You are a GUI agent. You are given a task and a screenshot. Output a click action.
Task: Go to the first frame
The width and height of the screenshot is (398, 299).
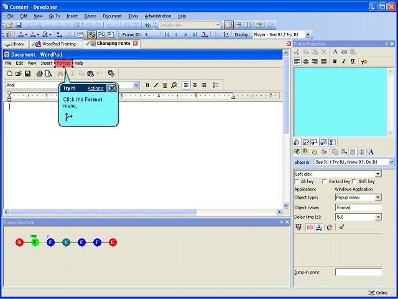[x=167, y=35]
